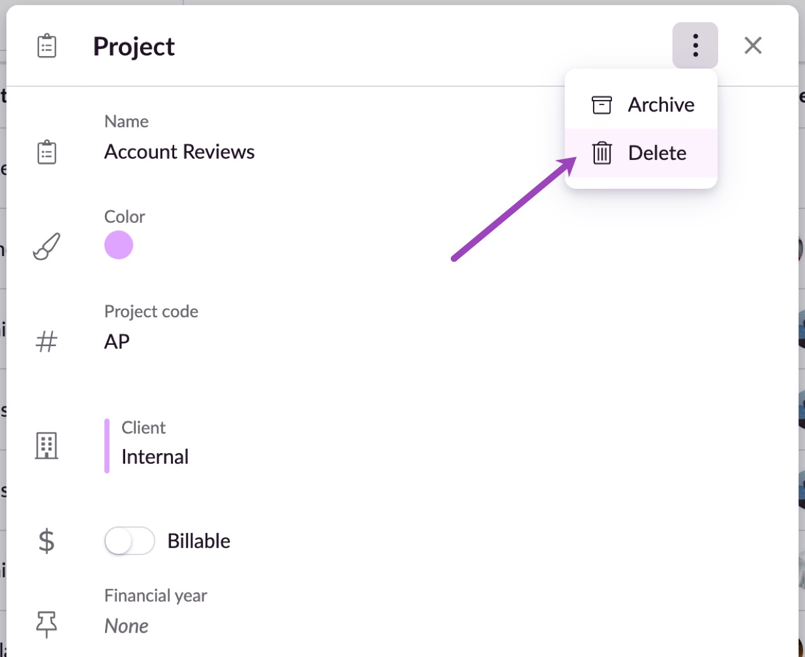This screenshot has width=805, height=657.
Task: Open the Financial year None selector
Action: (126, 626)
